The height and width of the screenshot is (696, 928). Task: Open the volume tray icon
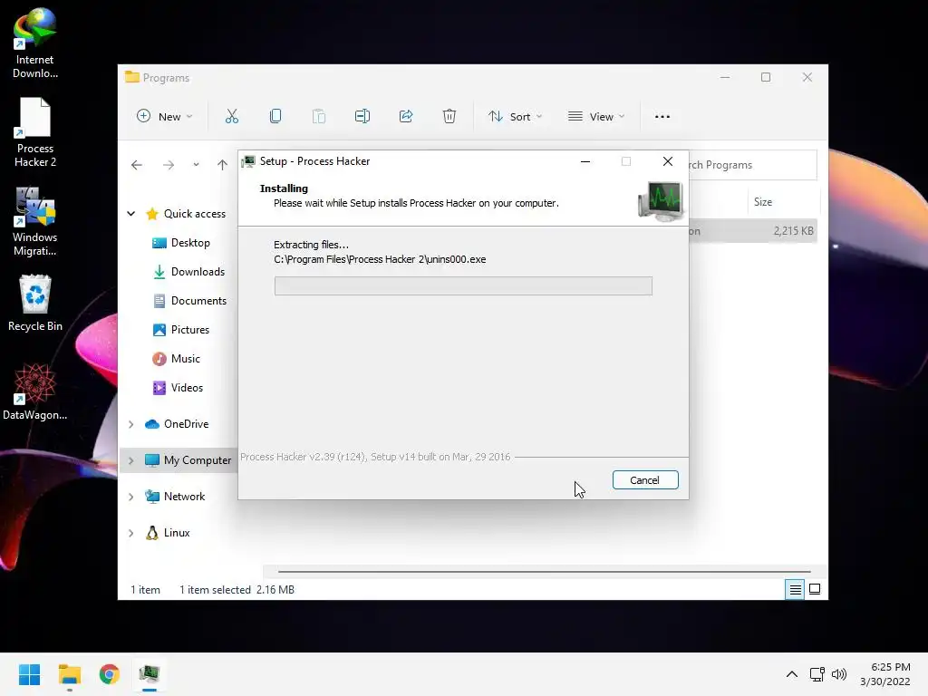pyautogui.click(x=838, y=674)
